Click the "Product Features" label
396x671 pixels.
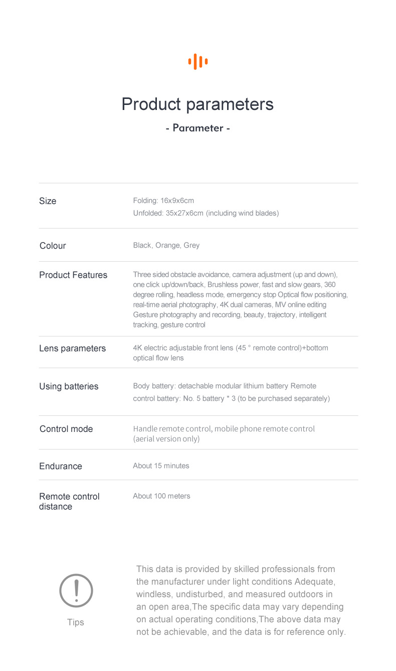tap(73, 275)
